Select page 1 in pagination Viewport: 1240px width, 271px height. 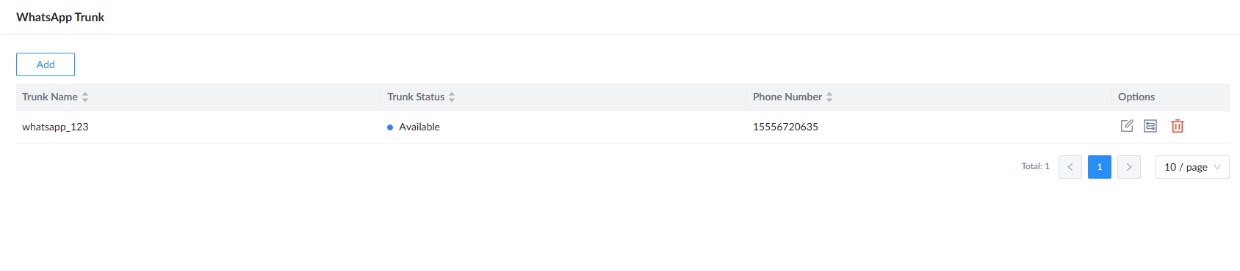click(1100, 167)
